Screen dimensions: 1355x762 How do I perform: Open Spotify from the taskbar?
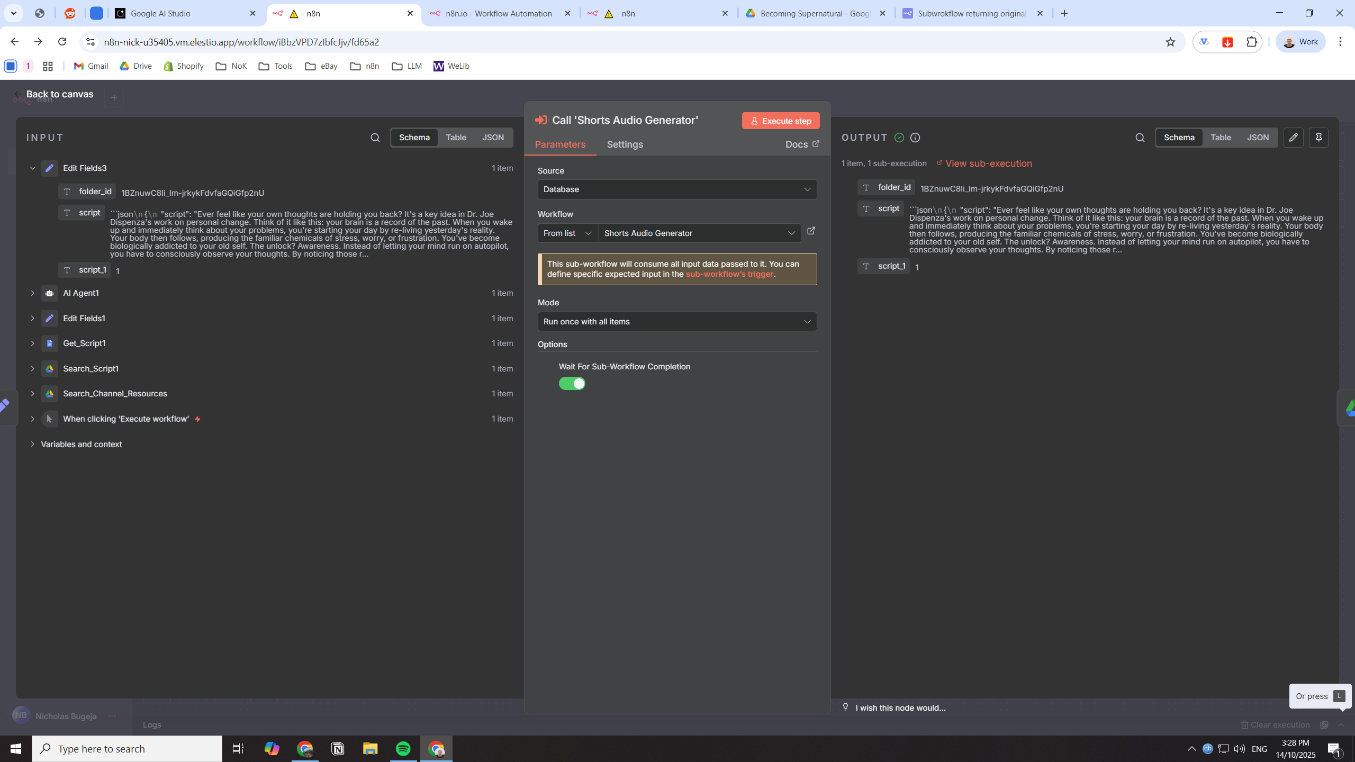click(x=403, y=749)
